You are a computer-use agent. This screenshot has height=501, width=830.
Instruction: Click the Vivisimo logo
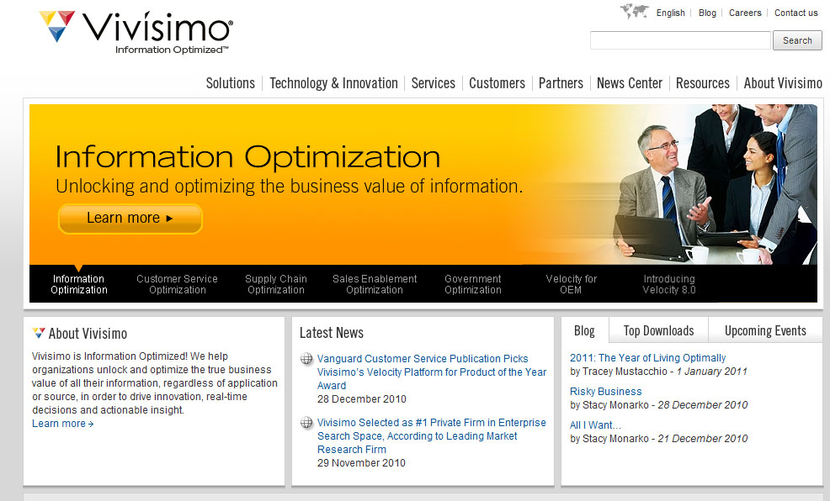[136, 32]
